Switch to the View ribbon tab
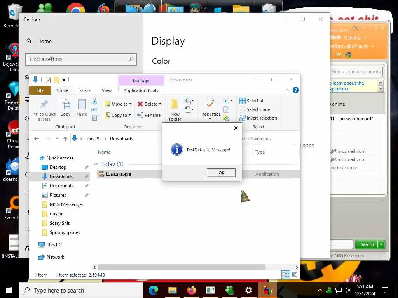This screenshot has height=298, width=398. click(x=106, y=90)
